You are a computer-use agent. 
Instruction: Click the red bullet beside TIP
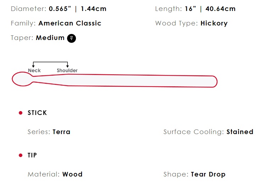21,155
